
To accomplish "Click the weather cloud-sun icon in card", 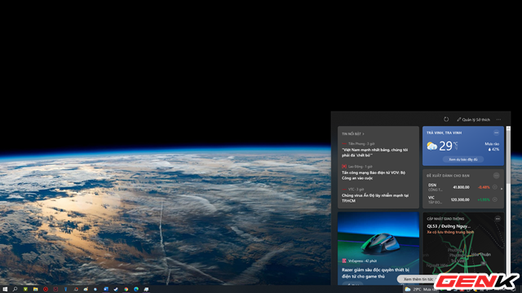I will pyautogui.click(x=431, y=146).
